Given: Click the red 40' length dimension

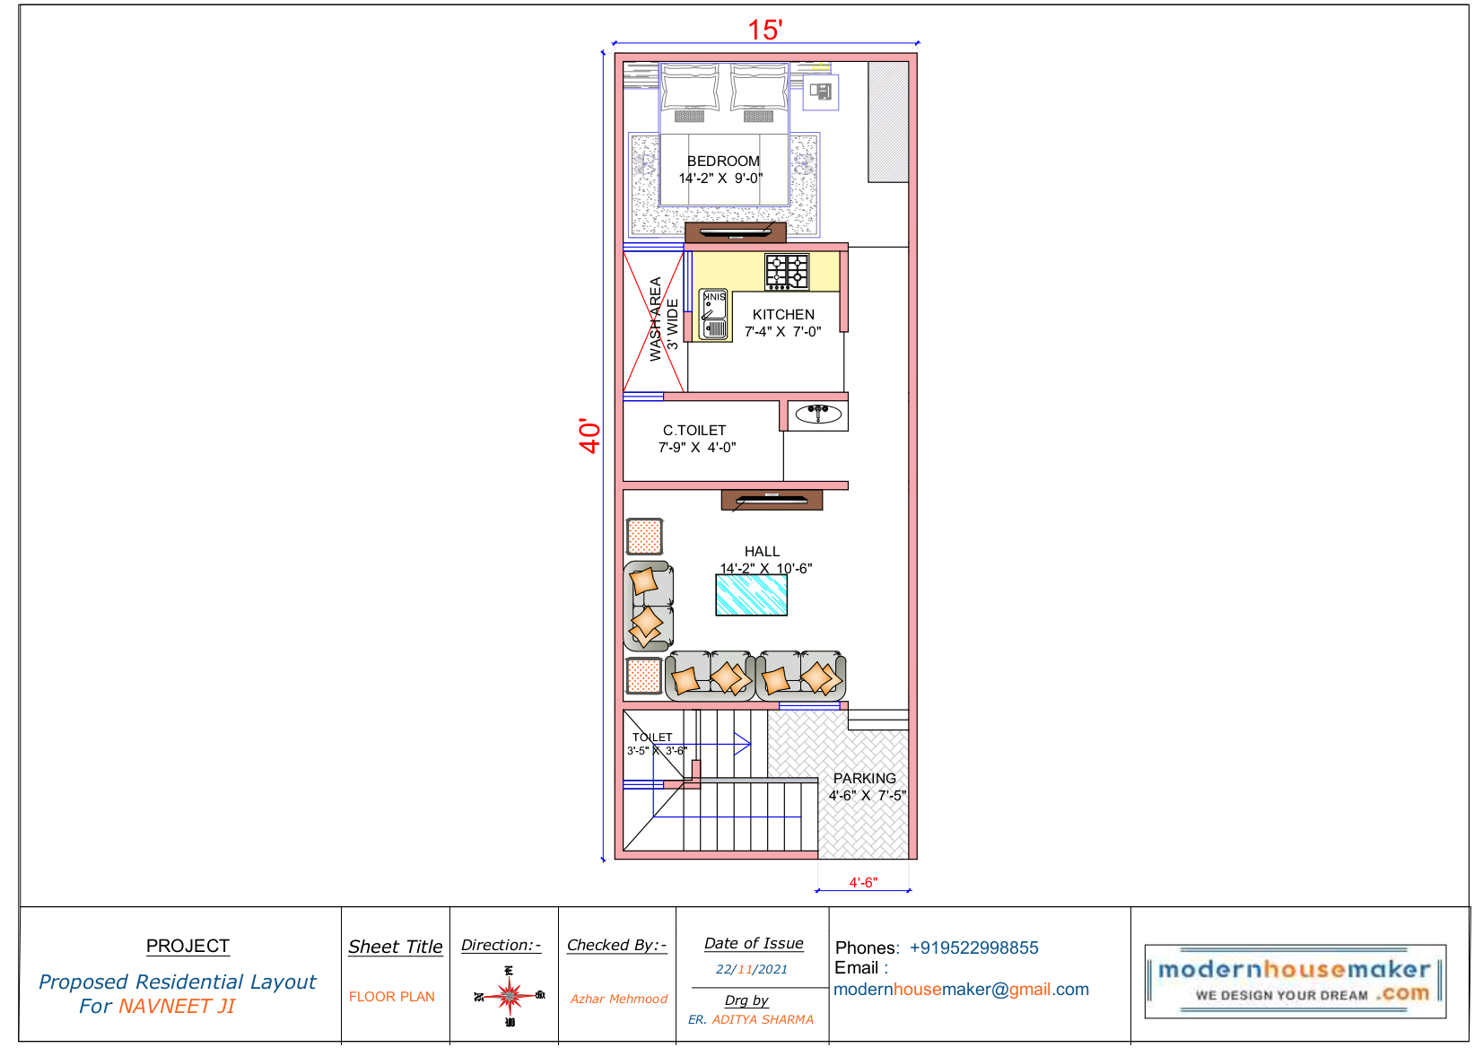Looking at the screenshot, I should tap(589, 435).
